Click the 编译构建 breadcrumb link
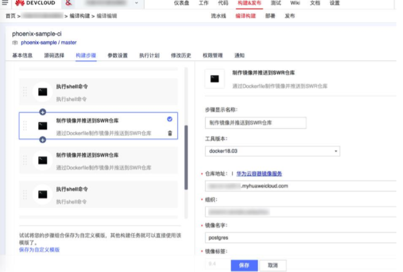Viewport: 403px width, 272px height. (x=80, y=16)
